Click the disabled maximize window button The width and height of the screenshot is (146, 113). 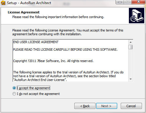coord(128,2)
